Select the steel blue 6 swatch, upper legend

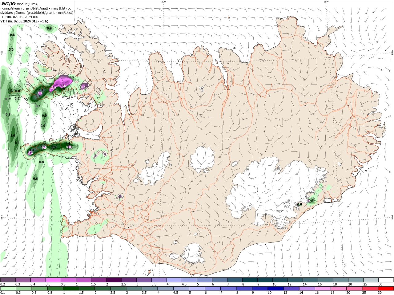(x=219, y=280)
